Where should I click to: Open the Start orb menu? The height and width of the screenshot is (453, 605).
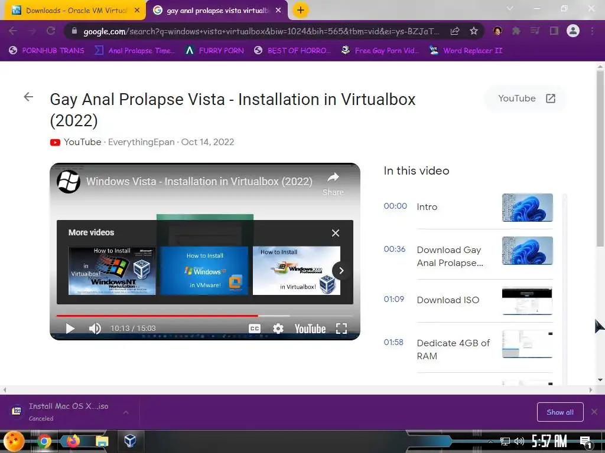(x=14, y=441)
